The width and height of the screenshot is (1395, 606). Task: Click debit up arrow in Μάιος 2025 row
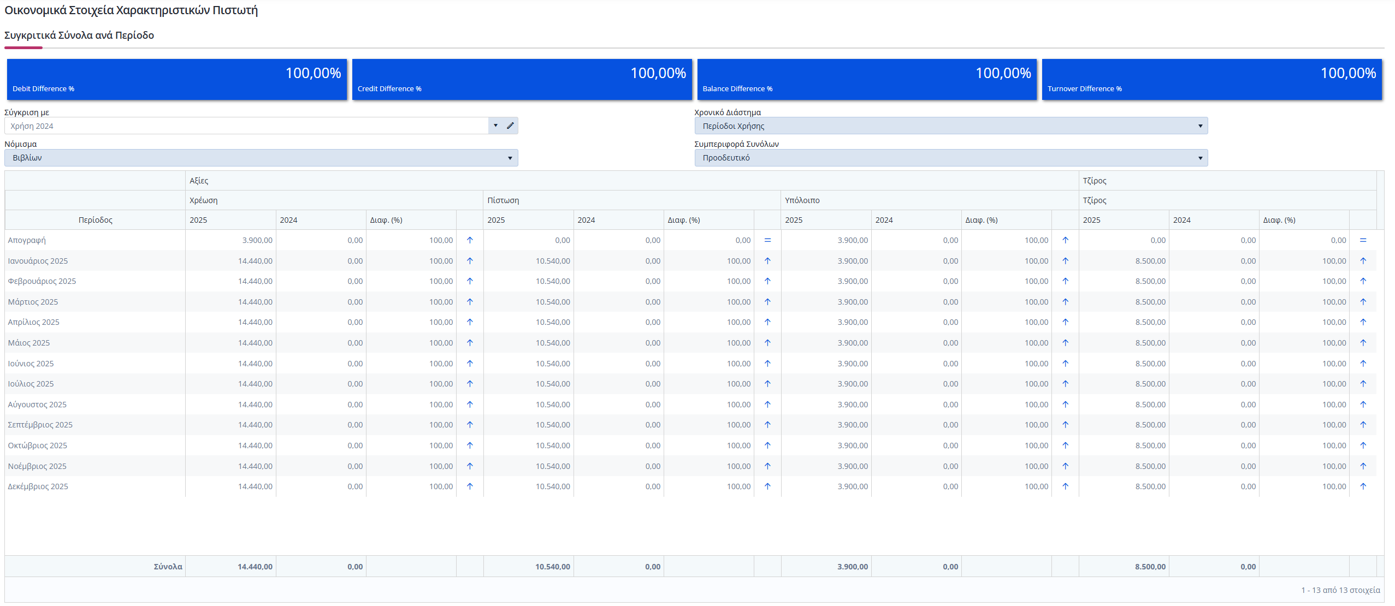(470, 343)
